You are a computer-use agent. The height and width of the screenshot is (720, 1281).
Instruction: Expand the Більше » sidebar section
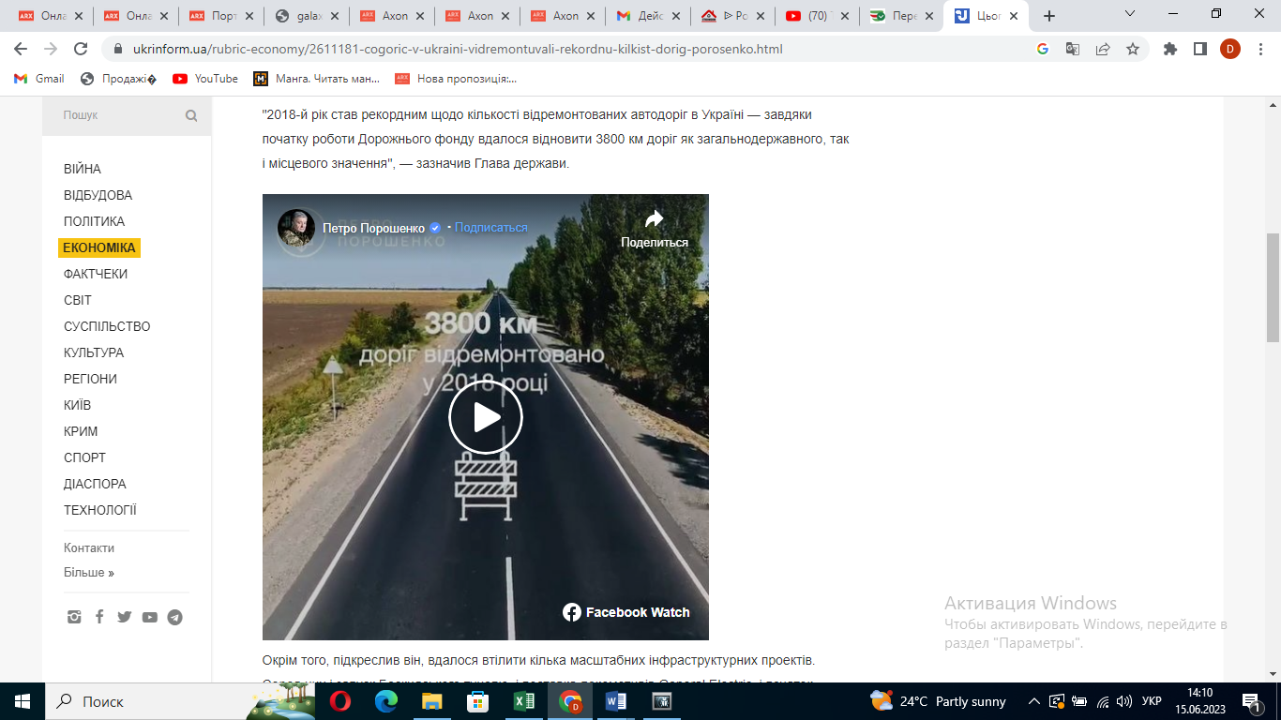(x=89, y=572)
